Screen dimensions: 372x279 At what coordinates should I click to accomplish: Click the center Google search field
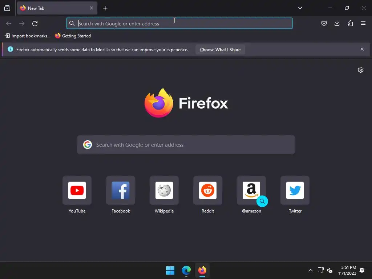tap(186, 145)
